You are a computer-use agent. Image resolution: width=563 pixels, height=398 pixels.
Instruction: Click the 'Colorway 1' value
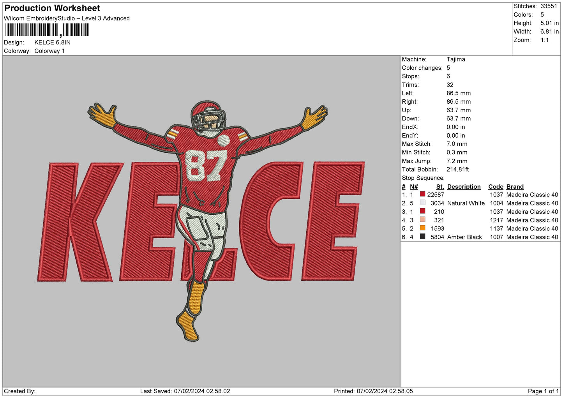coord(49,51)
